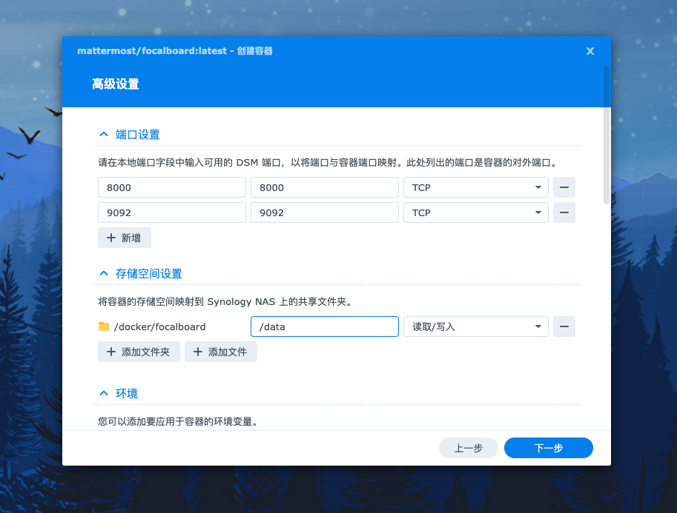Open the protocol dropdown for port 9092
Screen dimensions: 677x513
[476, 212]
